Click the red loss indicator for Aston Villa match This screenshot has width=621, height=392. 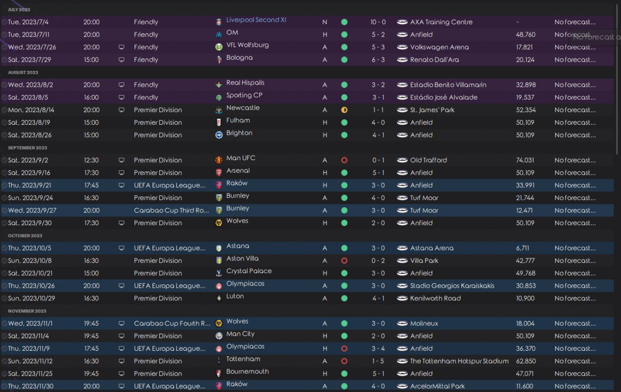pos(344,261)
